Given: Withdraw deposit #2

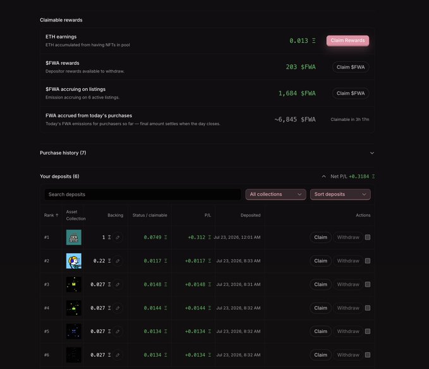Looking at the screenshot, I should [x=348, y=261].
